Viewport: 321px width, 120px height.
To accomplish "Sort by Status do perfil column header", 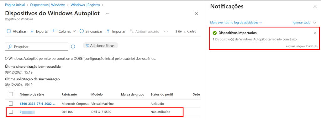I will [x=162, y=94].
